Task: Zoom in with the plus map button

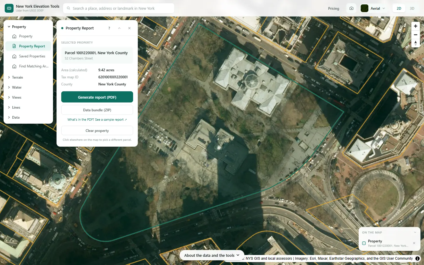Action: (415, 26)
